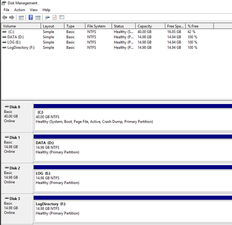Click the Connect/Rescan disk toolbar icon
The height and width of the screenshot is (225, 232).
(x=47, y=17)
